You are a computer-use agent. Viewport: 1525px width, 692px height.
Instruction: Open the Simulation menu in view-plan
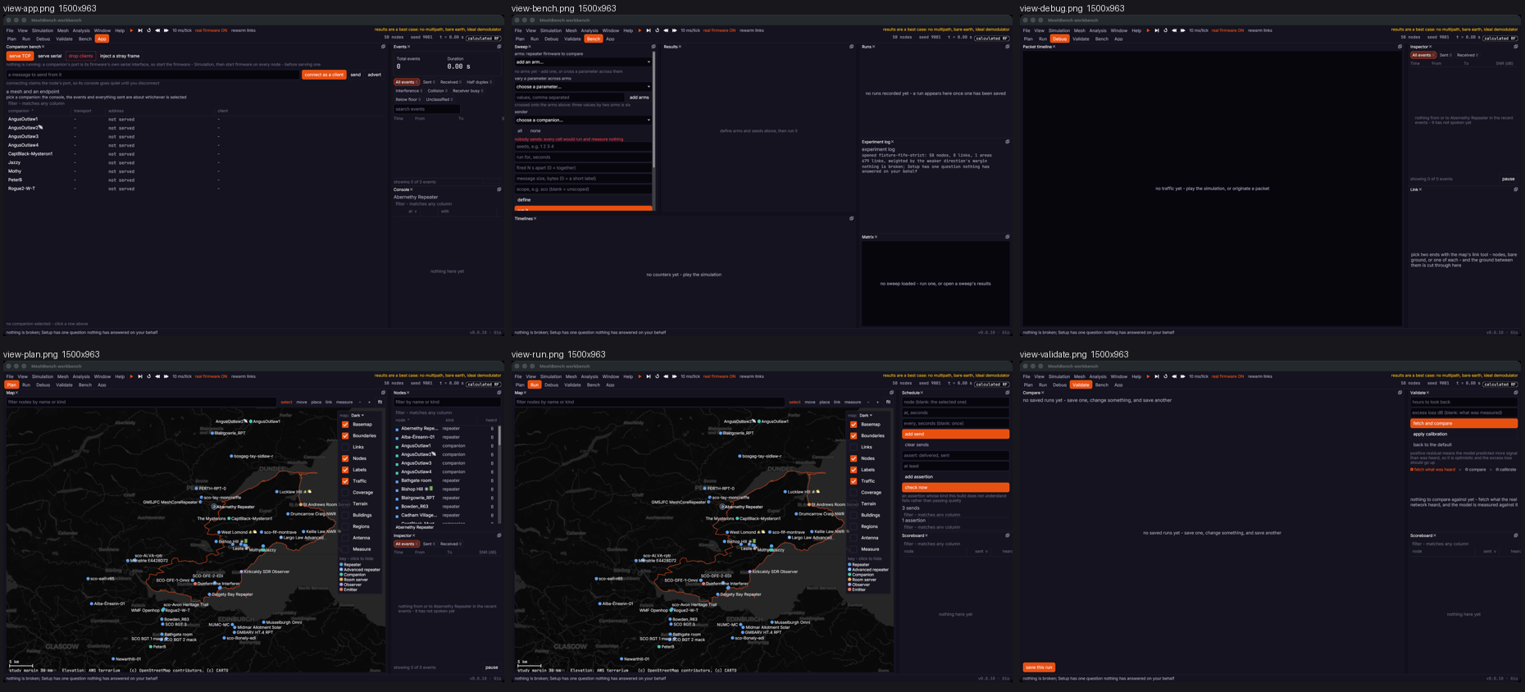coord(43,376)
